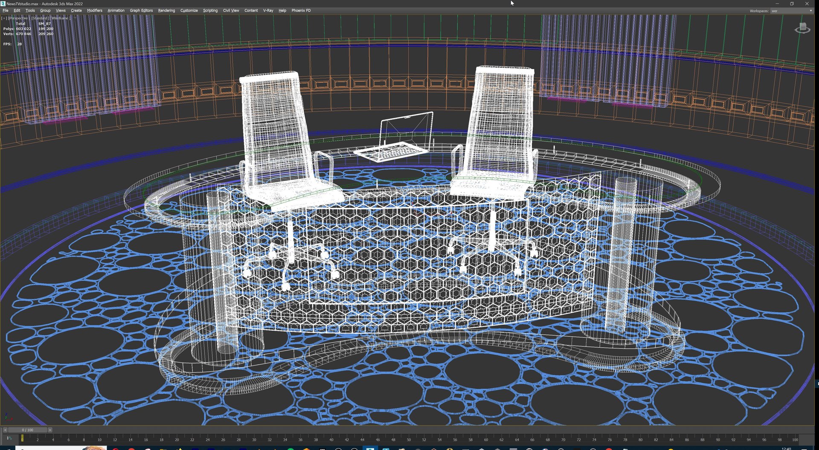
Task: Click frame 100 on the timeline ruler
Action: pos(795,439)
